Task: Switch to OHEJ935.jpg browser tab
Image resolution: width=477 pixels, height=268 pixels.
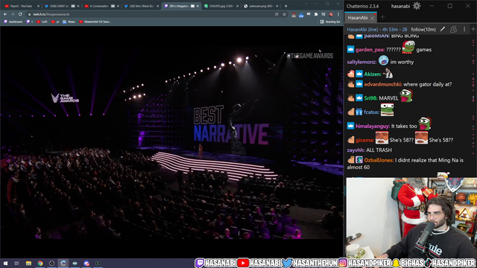Action: point(221,6)
